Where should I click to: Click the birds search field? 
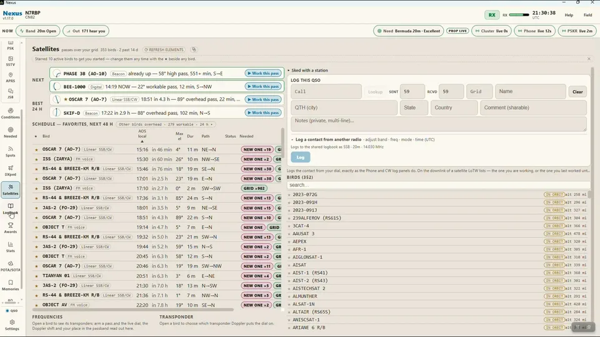click(x=437, y=185)
